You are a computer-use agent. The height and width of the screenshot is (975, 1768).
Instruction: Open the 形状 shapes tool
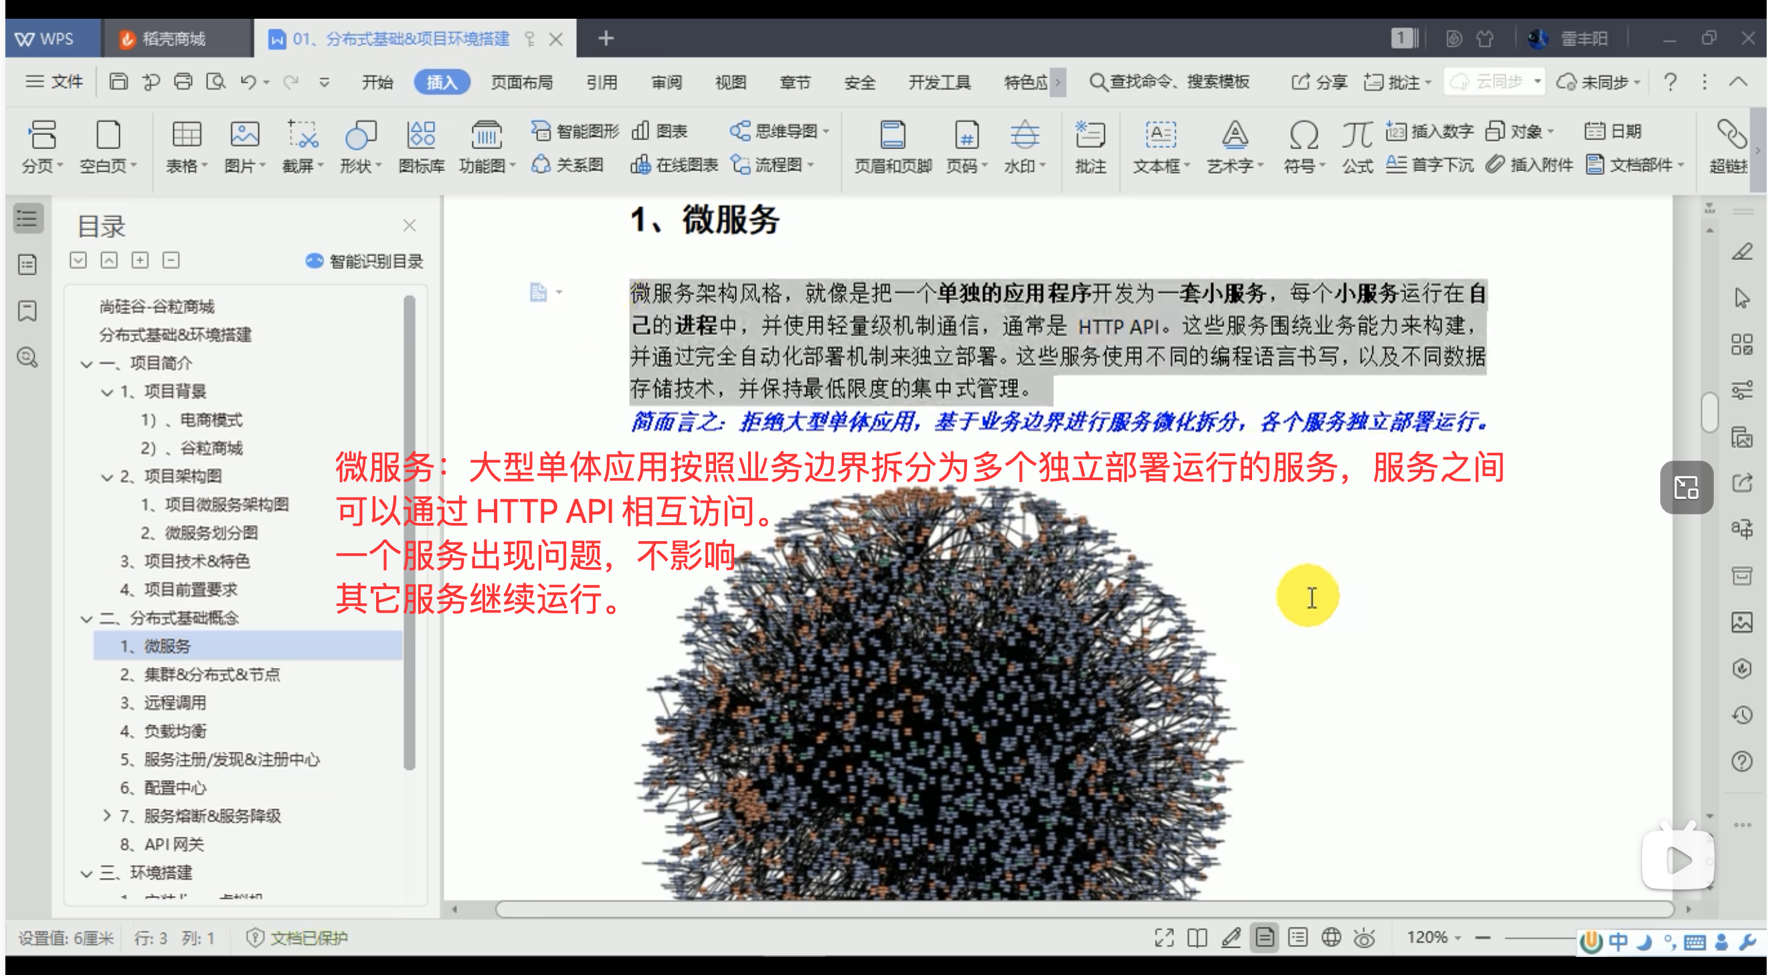(359, 136)
